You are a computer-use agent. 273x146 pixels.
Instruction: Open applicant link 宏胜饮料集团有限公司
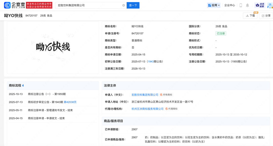point(145,95)
